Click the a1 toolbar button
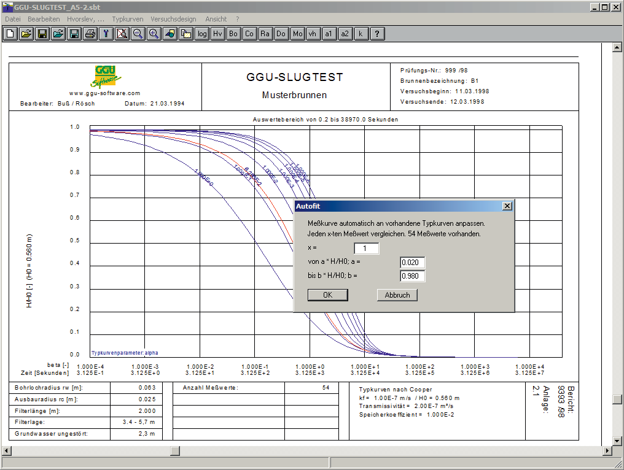The width and height of the screenshot is (624, 470). [329, 34]
